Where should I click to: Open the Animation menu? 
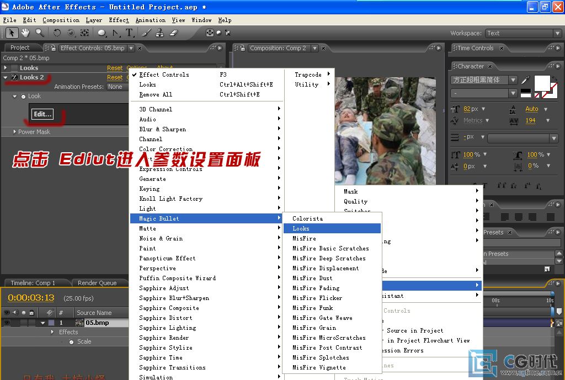[x=151, y=20]
